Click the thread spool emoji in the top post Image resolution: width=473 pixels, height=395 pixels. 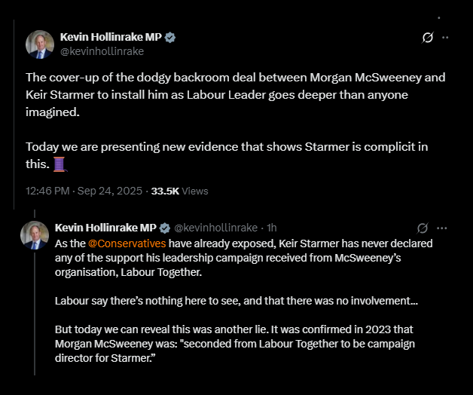point(60,164)
